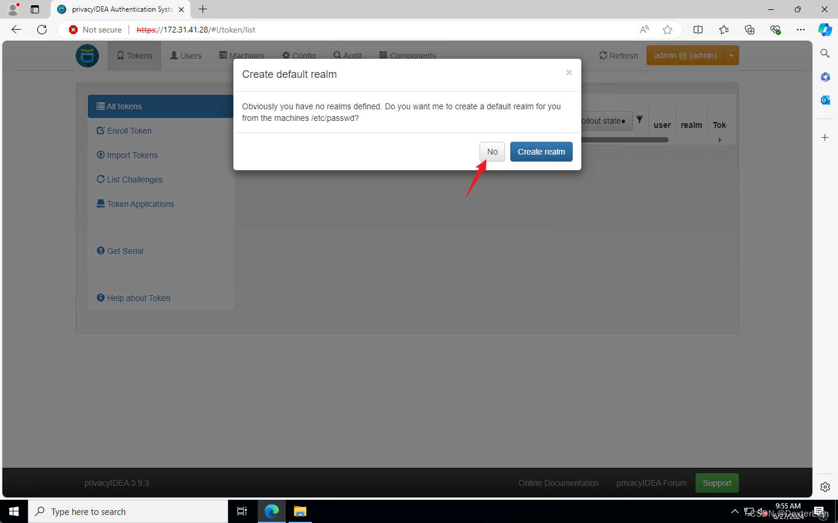Viewport: 838px width, 523px height.
Task: Open the Microsoft 365 sidebar icon
Action: point(825,77)
